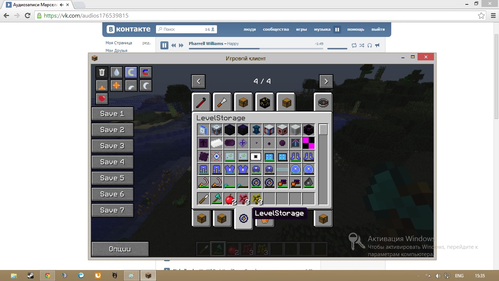Pick the light gray cube block
The width and height of the screenshot is (499, 281).
pos(296,130)
